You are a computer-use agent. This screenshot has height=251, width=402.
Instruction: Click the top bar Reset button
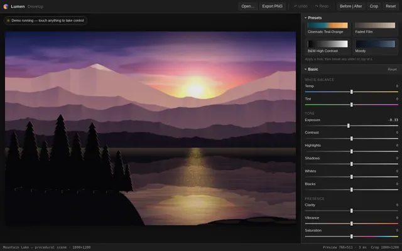point(391,6)
